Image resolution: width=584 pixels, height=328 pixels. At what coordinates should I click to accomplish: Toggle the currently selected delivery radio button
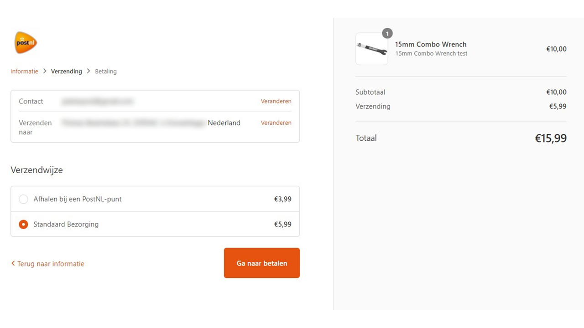click(23, 224)
